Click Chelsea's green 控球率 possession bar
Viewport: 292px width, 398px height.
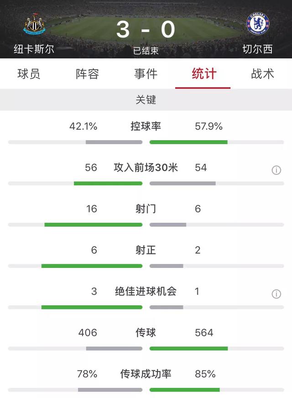point(188,142)
